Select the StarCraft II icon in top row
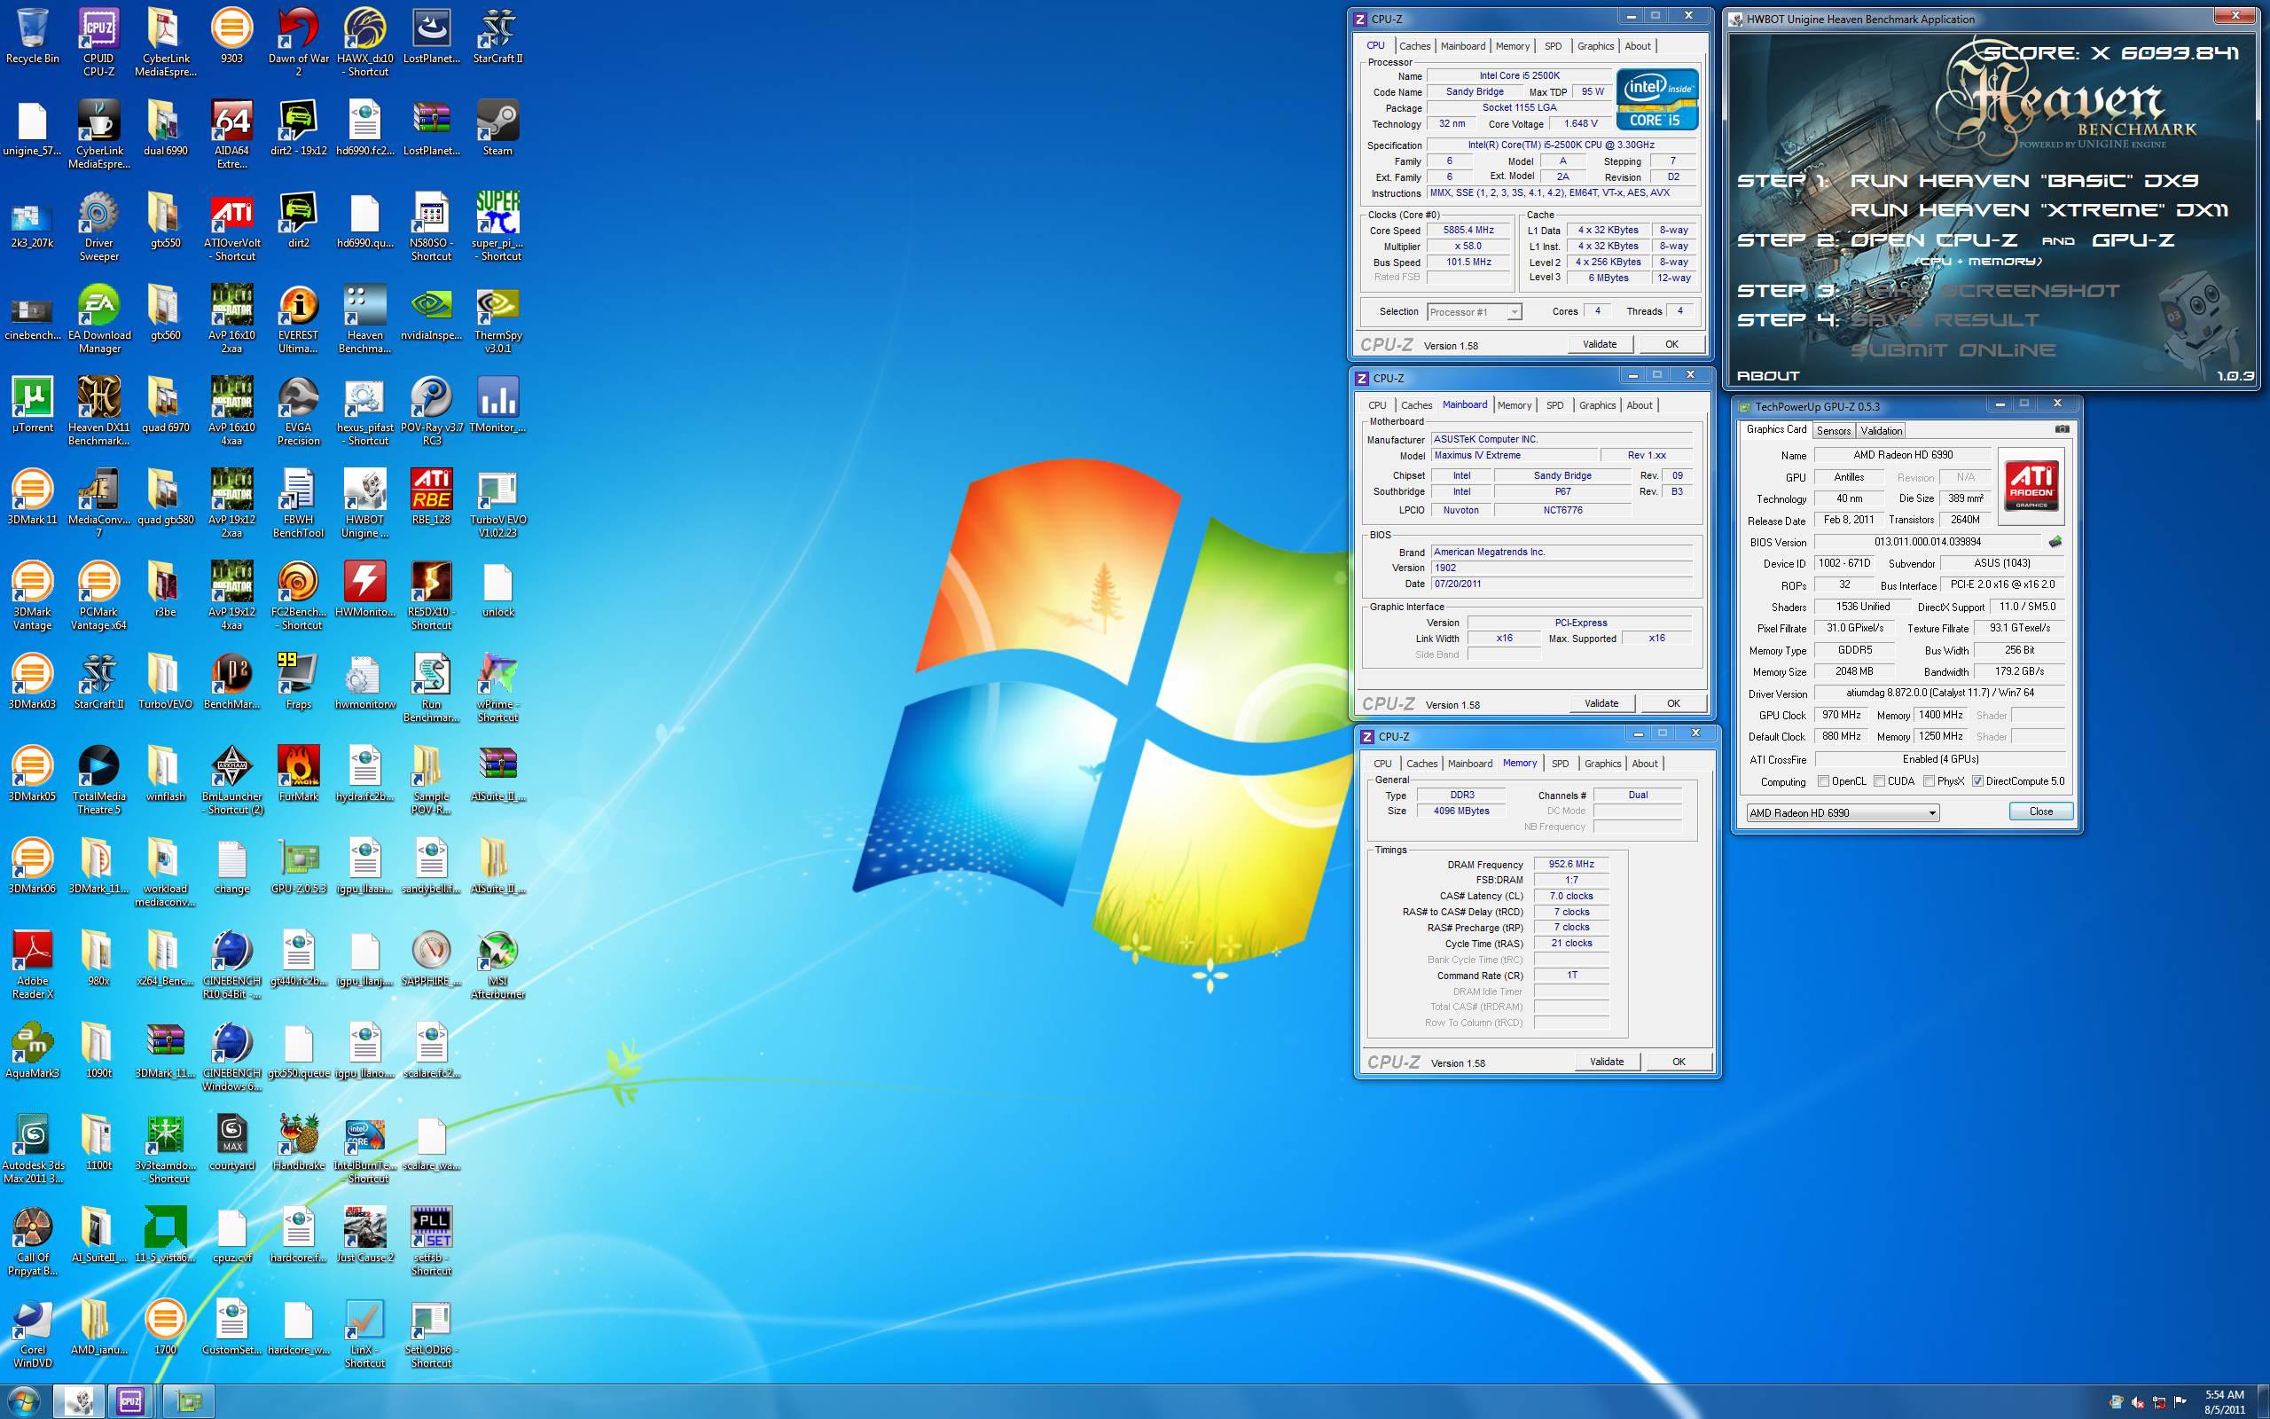Viewport: 2270px width, 1419px height. click(497, 35)
